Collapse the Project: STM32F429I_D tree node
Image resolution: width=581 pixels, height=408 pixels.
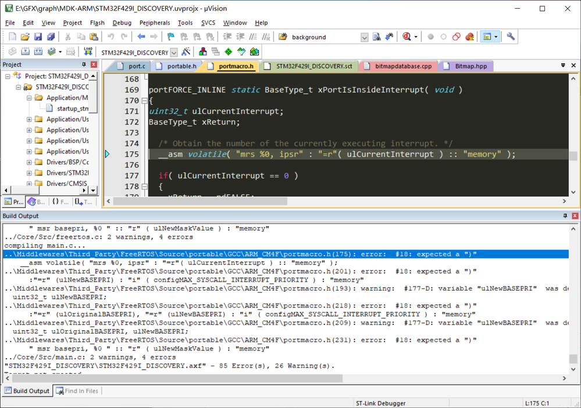(x=8, y=76)
